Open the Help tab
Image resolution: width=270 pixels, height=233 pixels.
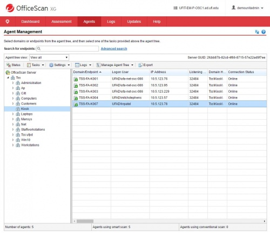157,22
